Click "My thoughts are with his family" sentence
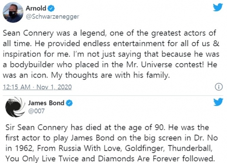Image resolution: width=227 pixels, height=163 pixels. point(110,75)
